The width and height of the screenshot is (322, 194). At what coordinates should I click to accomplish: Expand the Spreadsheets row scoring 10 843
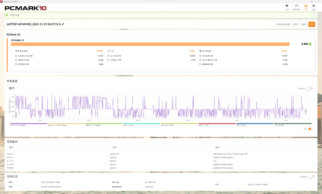(108, 56)
